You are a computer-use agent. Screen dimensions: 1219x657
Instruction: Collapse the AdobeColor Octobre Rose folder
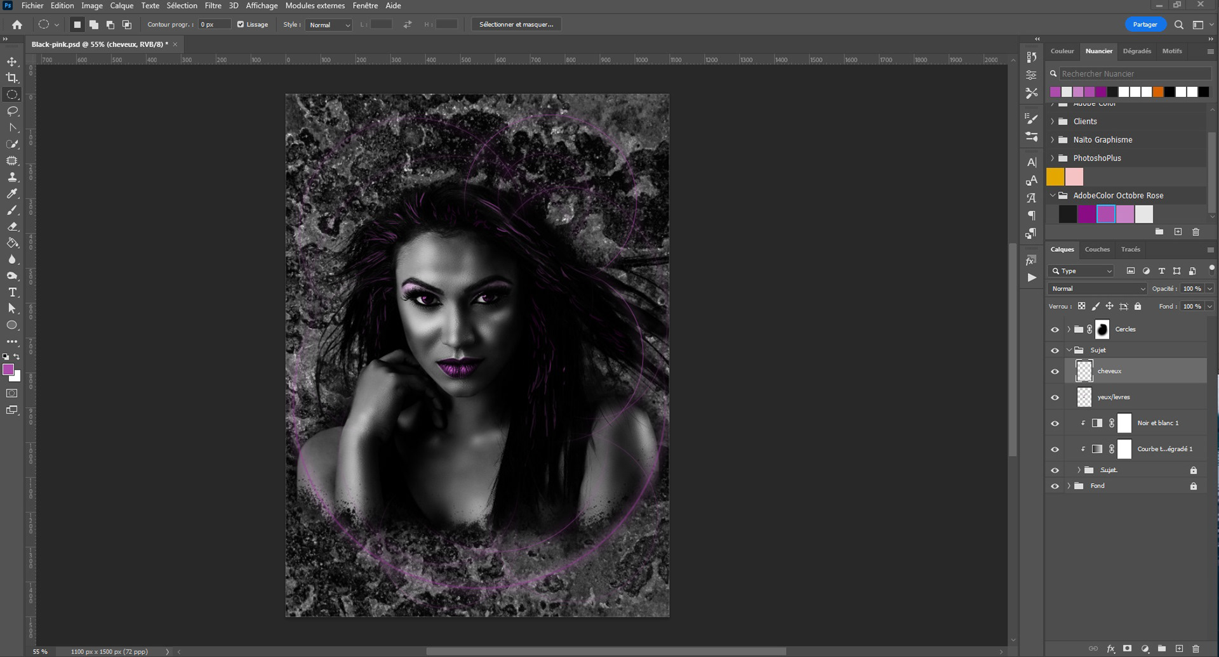(x=1053, y=195)
